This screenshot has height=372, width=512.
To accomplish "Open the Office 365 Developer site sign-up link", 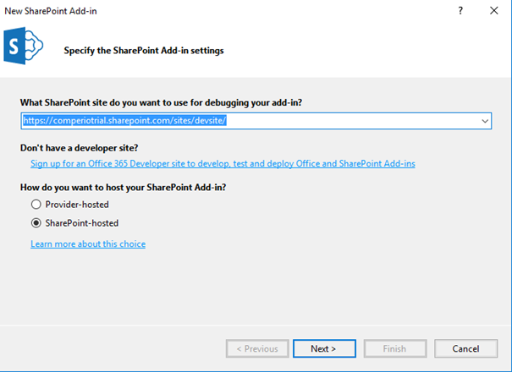I will (223, 163).
